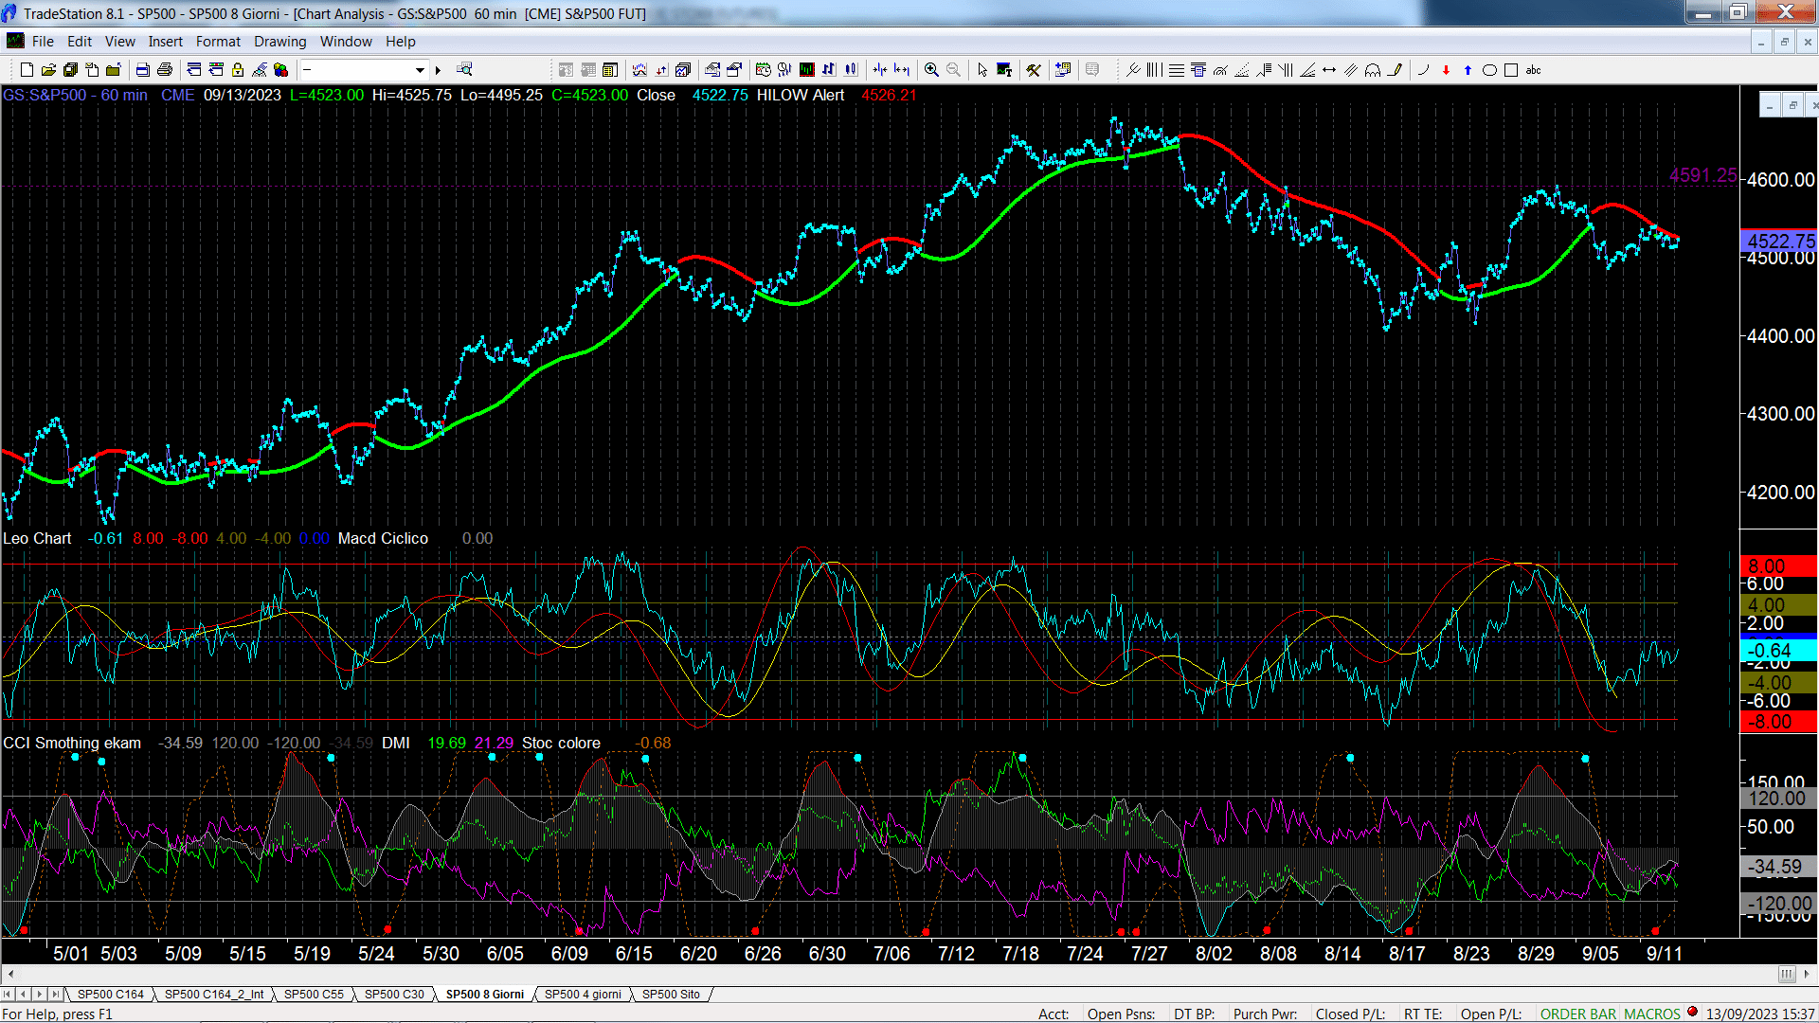Switch to SP500 C55 tab
Screen dimensions: 1819x1023
pyautogui.click(x=314, y=994)
